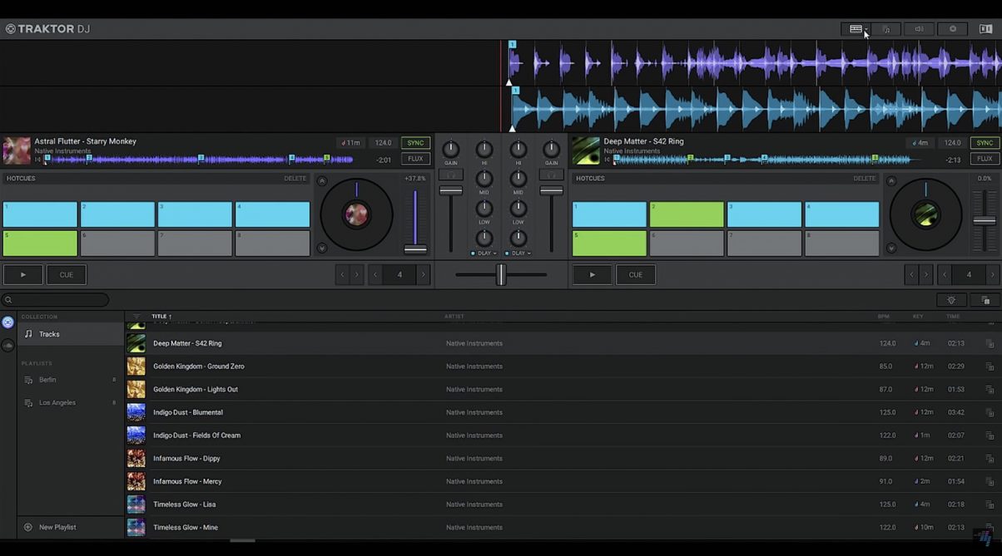Open the settings gear icon in the top toolbar

point(951,28)
